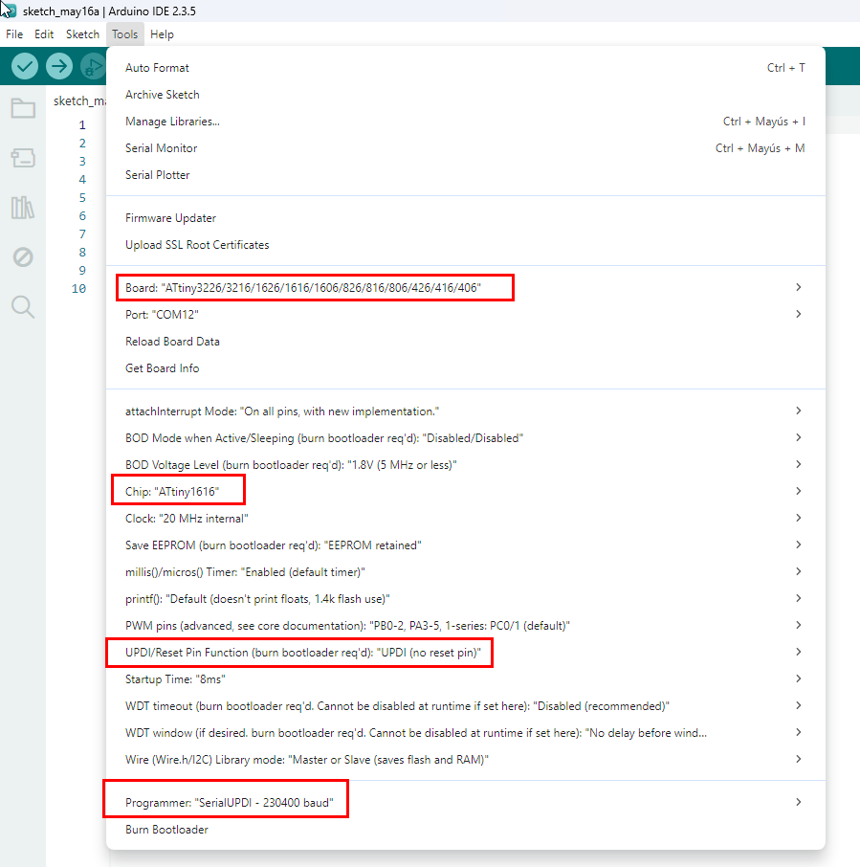860x867 pixels.
Task: Click the Arduino IDE title bar logo
Action: (9, 10)
